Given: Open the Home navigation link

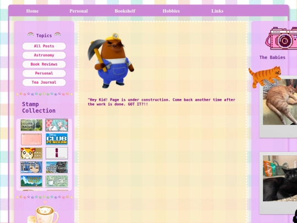Looking at the screenshot, I should 32,11.
